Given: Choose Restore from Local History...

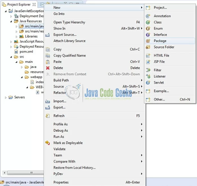Looking at the screenshot, I should tap(94, 168).
